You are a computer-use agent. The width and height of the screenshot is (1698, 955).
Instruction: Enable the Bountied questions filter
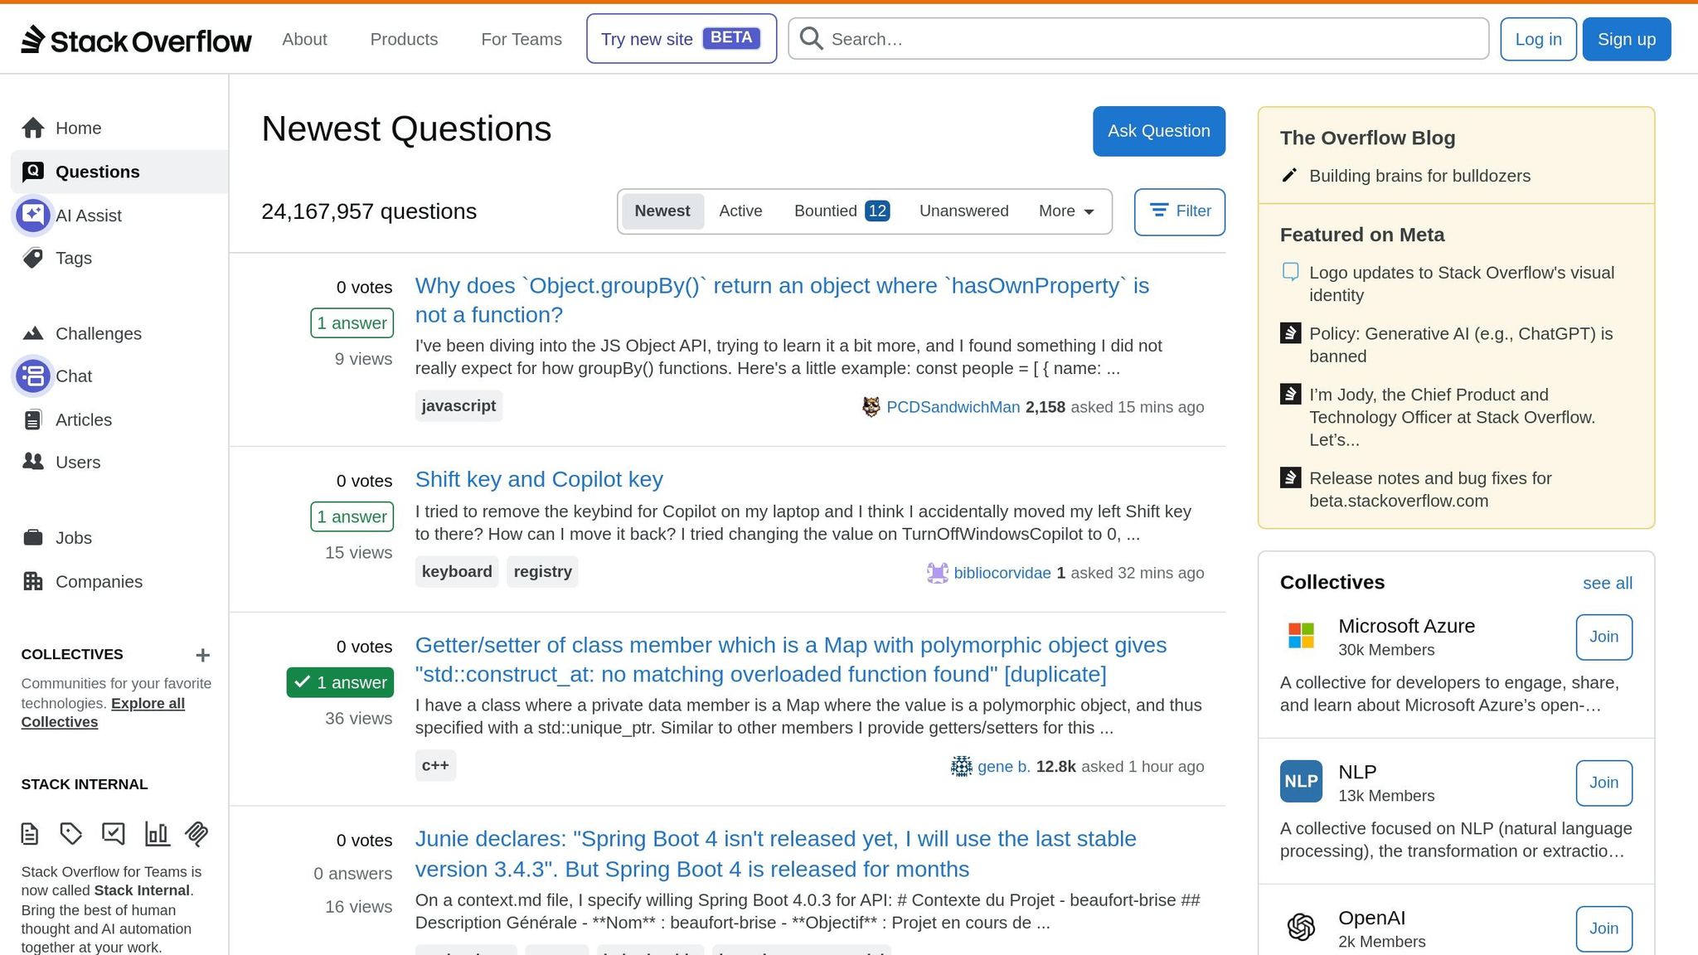tap(825, 211)
